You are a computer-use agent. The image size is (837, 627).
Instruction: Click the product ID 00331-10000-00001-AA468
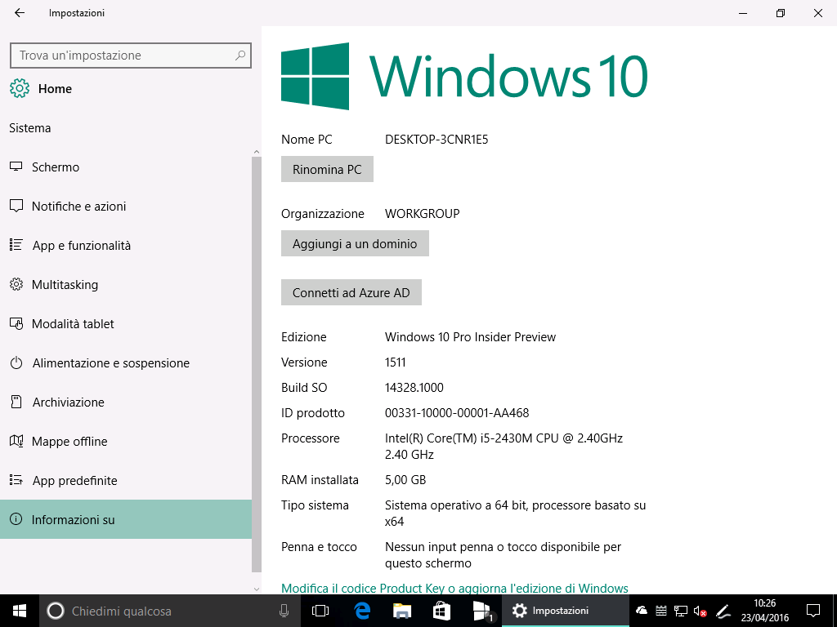click(x=457, y=412)
